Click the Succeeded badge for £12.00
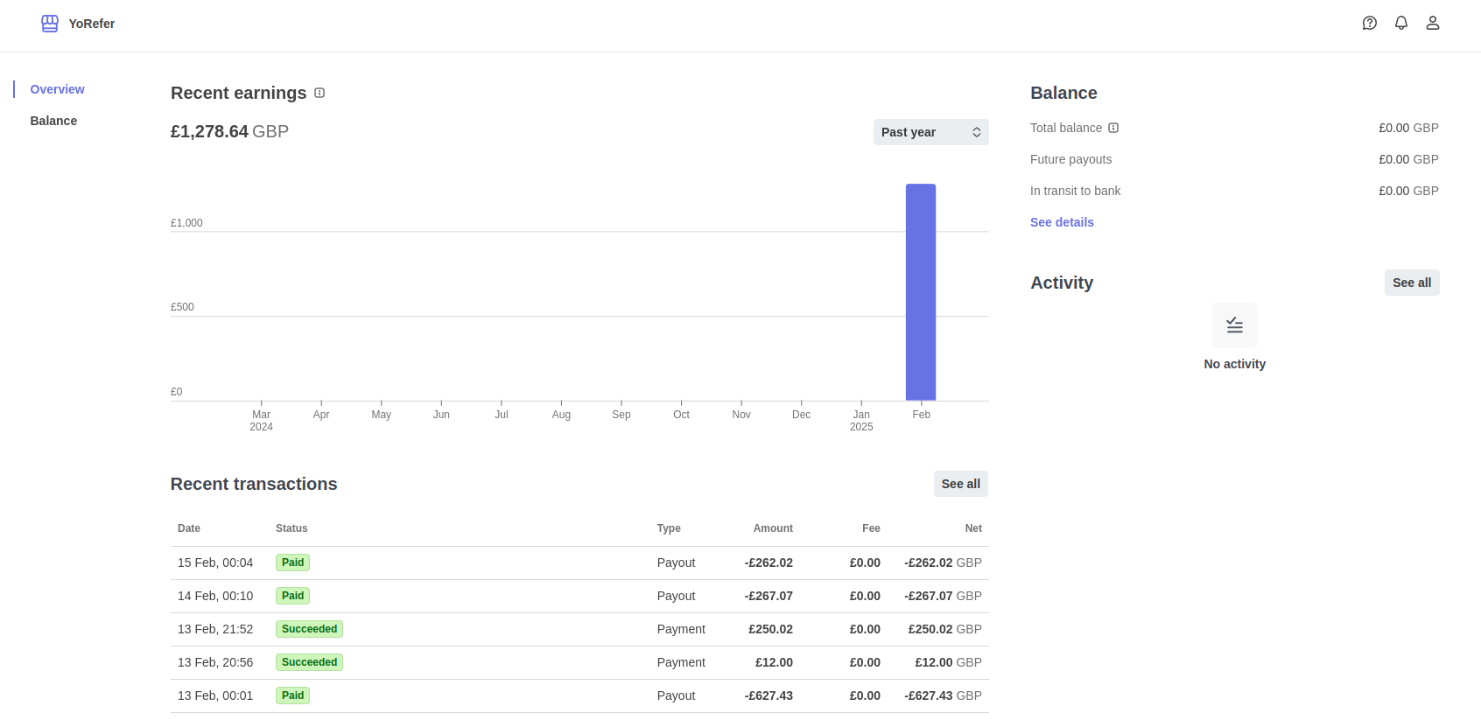Viewport: 1481px width, 727px height. (309, 662)
